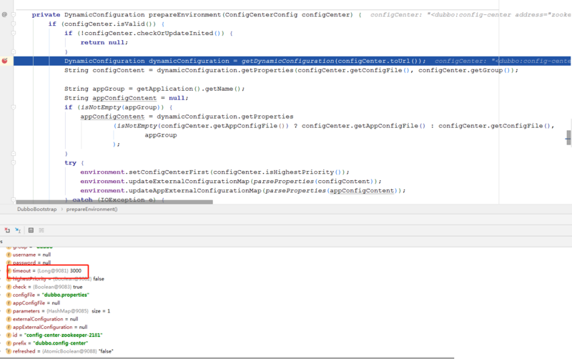Collapse the try block fold marker
Viewport: 572px width, 359px height.
point(14,163)
